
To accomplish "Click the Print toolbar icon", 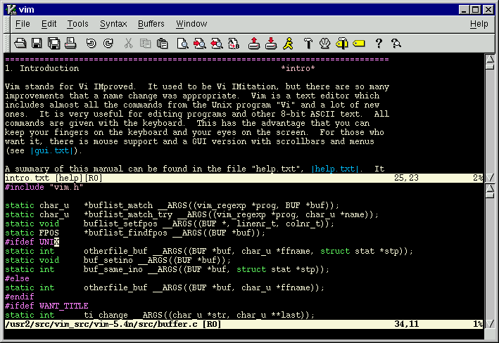I will click(x=70, y=44).
